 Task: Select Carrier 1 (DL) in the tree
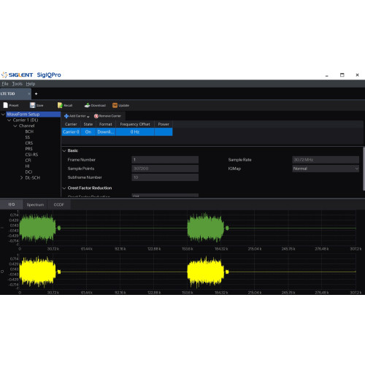[x=26, y=120]
